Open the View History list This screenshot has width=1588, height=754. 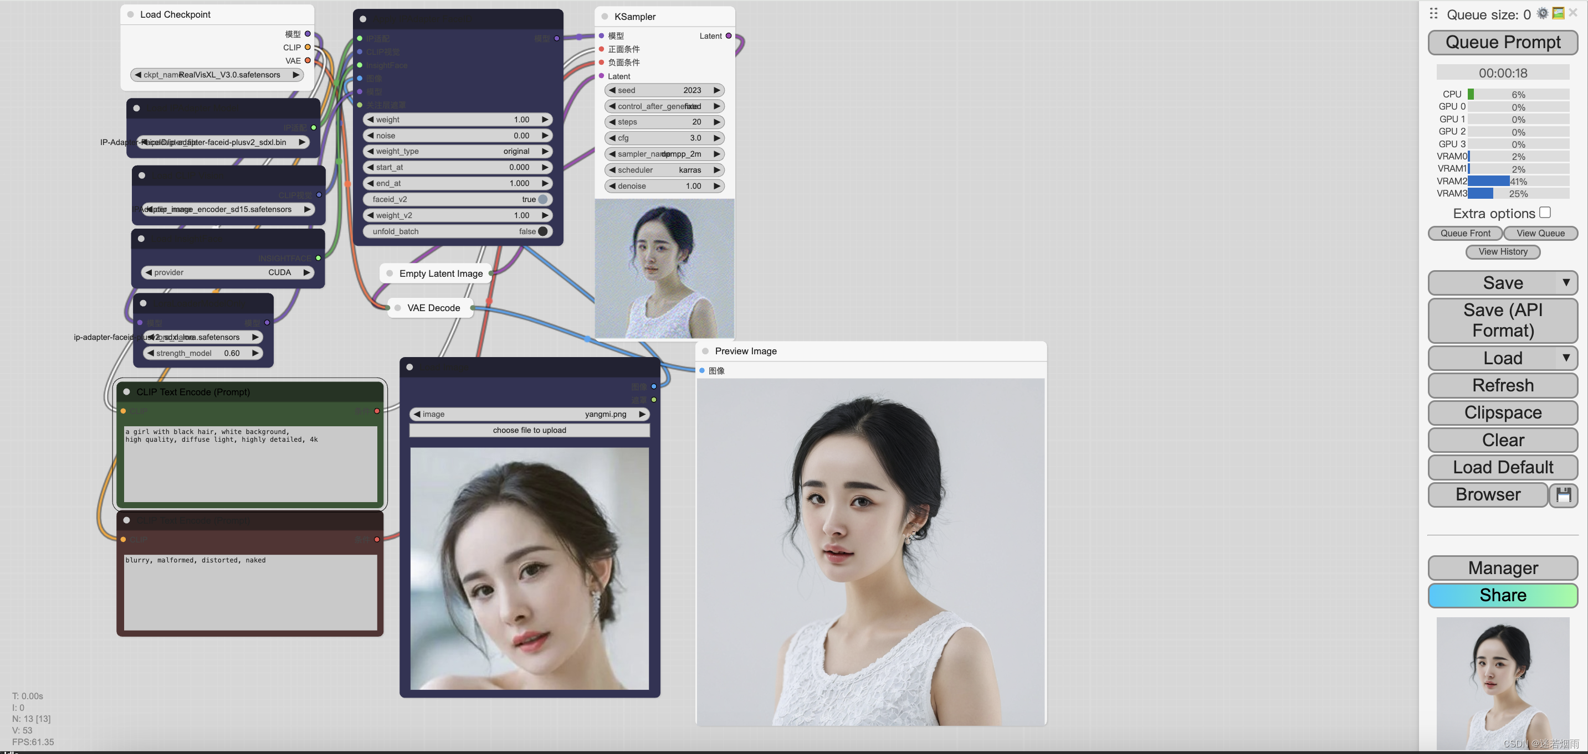(x=1503, y=251)
